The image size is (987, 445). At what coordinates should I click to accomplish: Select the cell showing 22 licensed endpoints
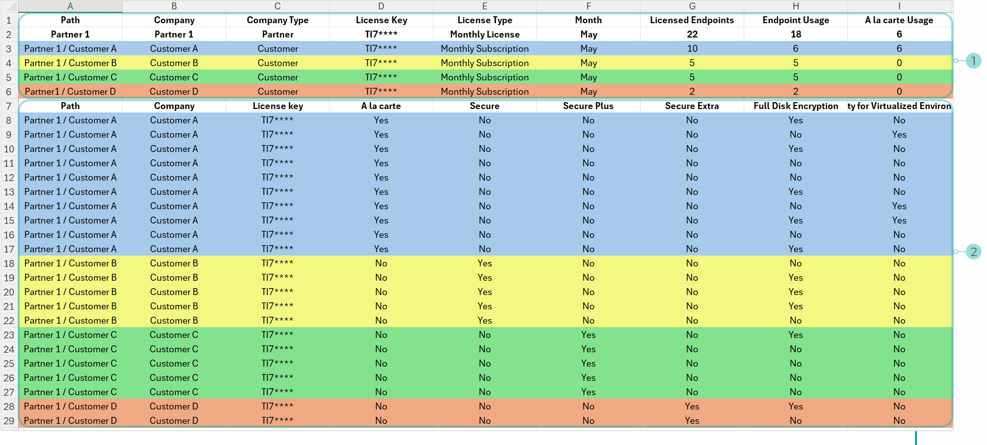pos(692,34)
